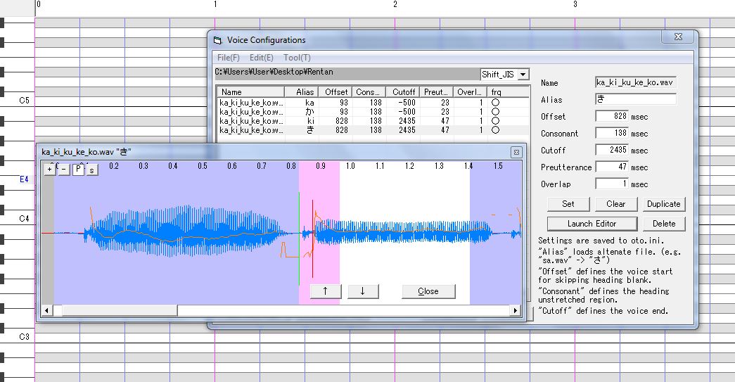The image size is (735, 382).
Task: Click the waveform horizontal scrollbar thumb
Action: point(120,310)
